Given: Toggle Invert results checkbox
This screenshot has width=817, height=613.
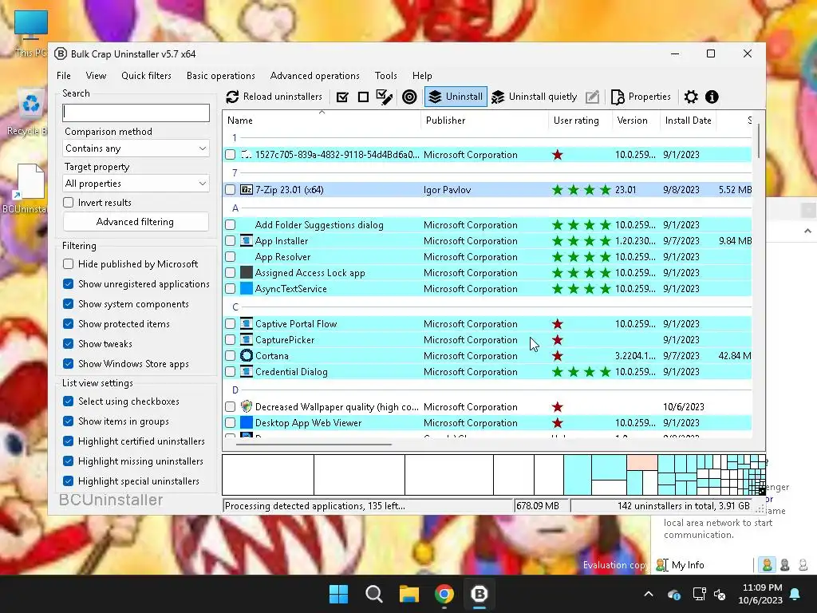Looking at the screenshot, I should pos(69,202).
